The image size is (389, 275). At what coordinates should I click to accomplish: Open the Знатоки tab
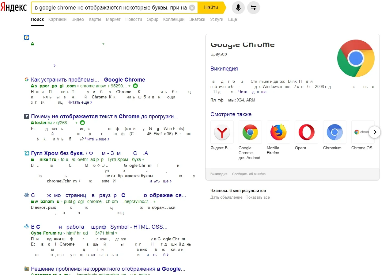pyautogui.click(x=197, y=19)
